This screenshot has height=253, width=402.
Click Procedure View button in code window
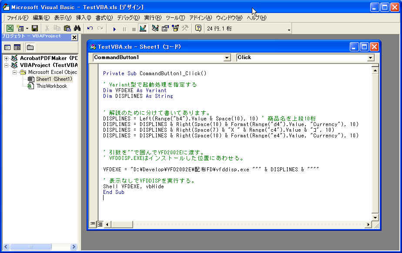tap(93, 224)
